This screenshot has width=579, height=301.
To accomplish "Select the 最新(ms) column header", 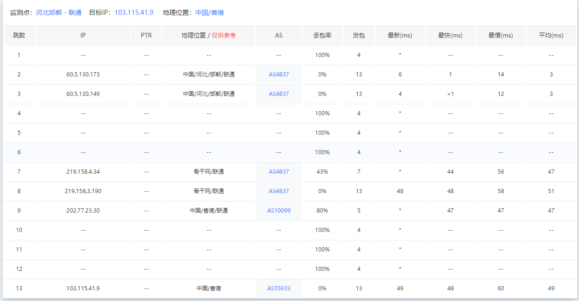I will click(x=400, y=36).
